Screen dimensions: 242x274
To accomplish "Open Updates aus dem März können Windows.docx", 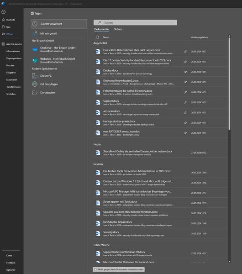I will [160, 213].
